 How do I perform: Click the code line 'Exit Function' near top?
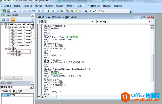51,28
